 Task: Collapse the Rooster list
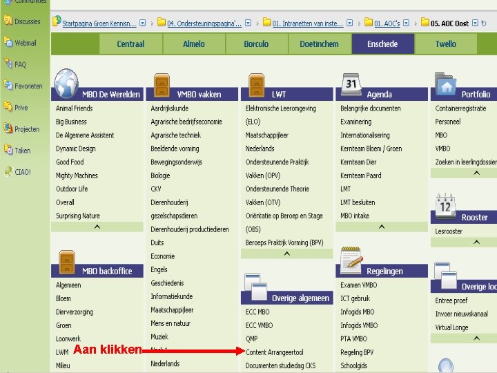476,242
